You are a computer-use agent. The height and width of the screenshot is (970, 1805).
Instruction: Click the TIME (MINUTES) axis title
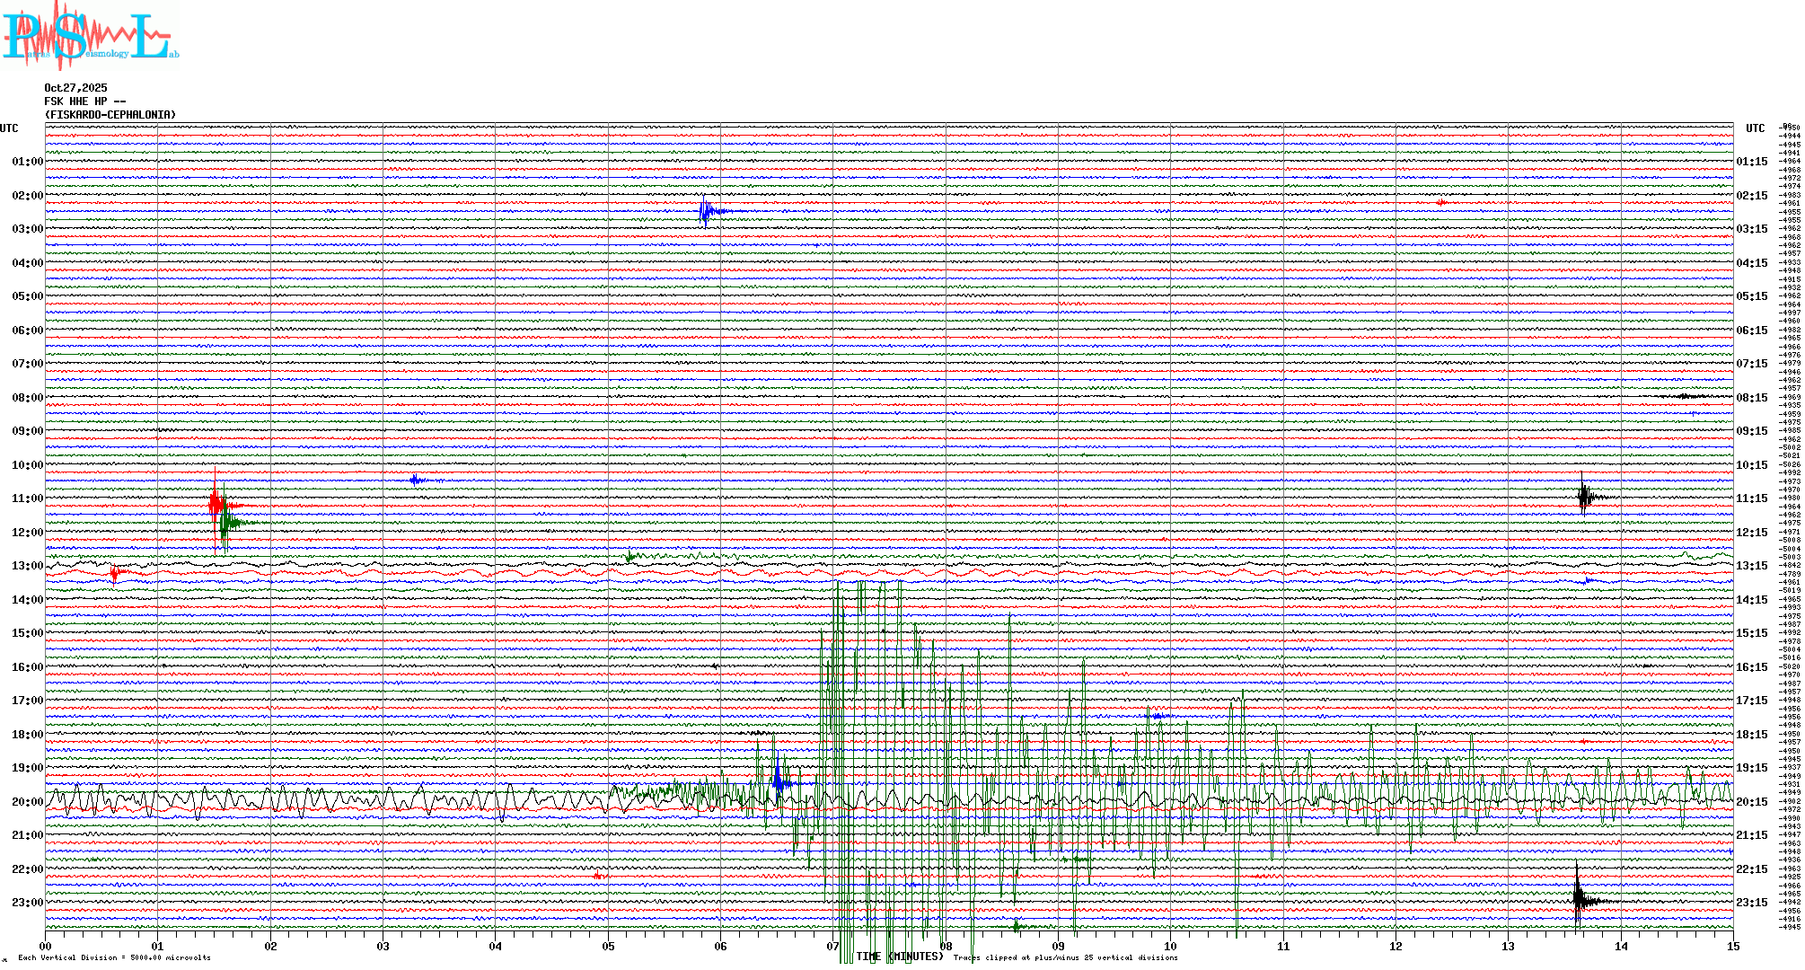[900, 957]
